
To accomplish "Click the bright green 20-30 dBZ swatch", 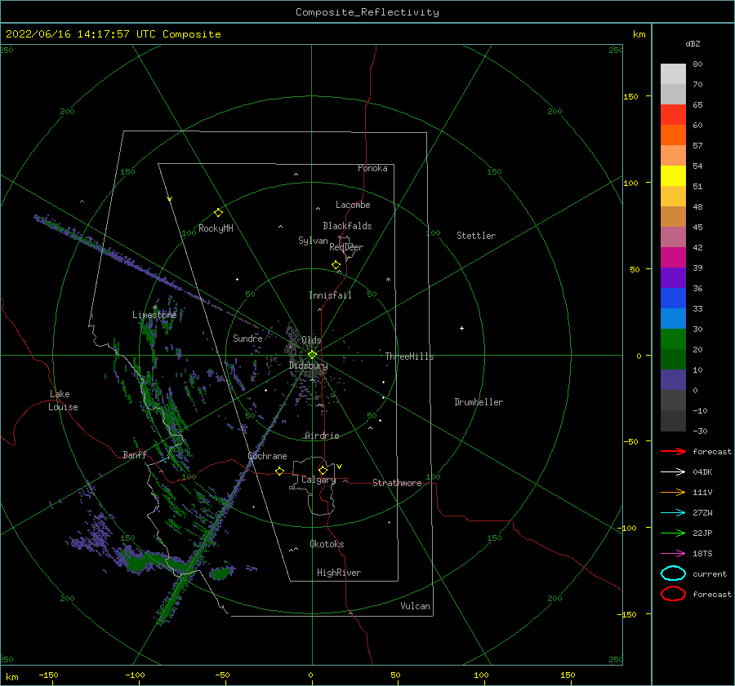I will coord(673,339).
